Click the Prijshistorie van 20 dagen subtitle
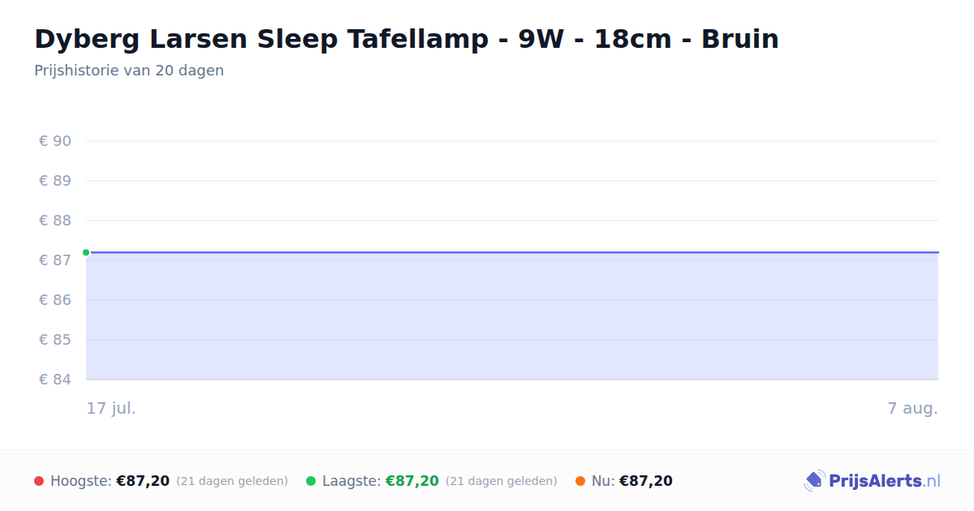Screen dimensions: 974x511 tap(129, 71)
